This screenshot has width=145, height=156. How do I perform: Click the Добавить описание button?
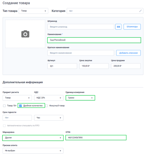[128, 53]
